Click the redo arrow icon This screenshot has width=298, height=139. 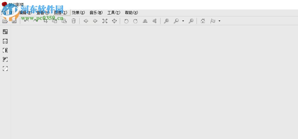(35, 21)
